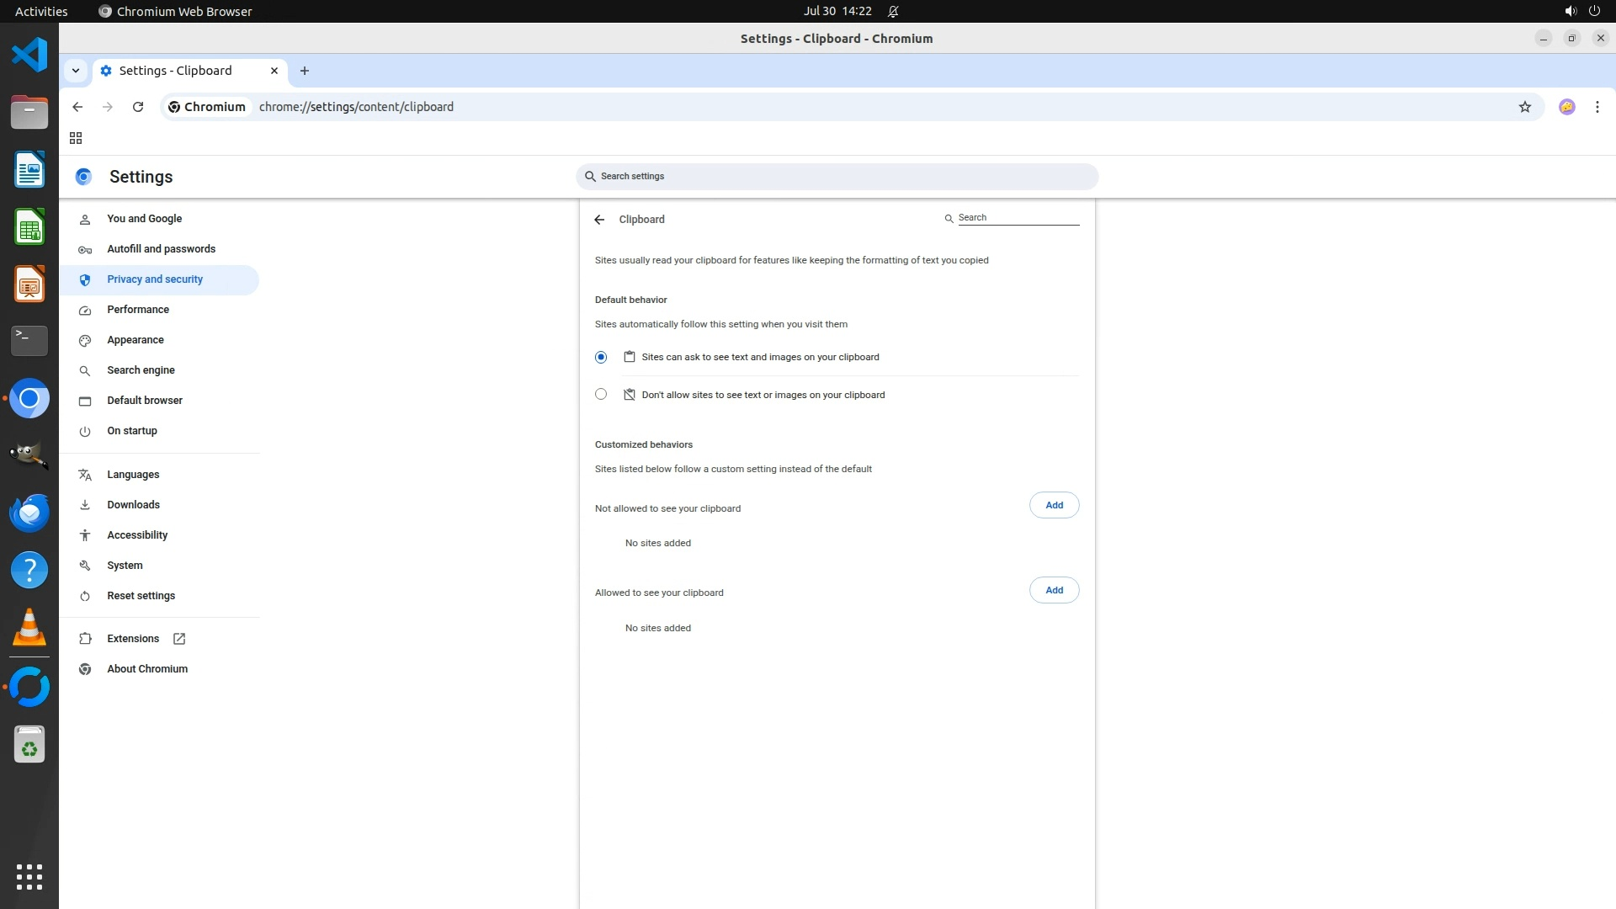Expand the tab search dropdown arrow
The image size is (1616, 909).
[76, 71]
